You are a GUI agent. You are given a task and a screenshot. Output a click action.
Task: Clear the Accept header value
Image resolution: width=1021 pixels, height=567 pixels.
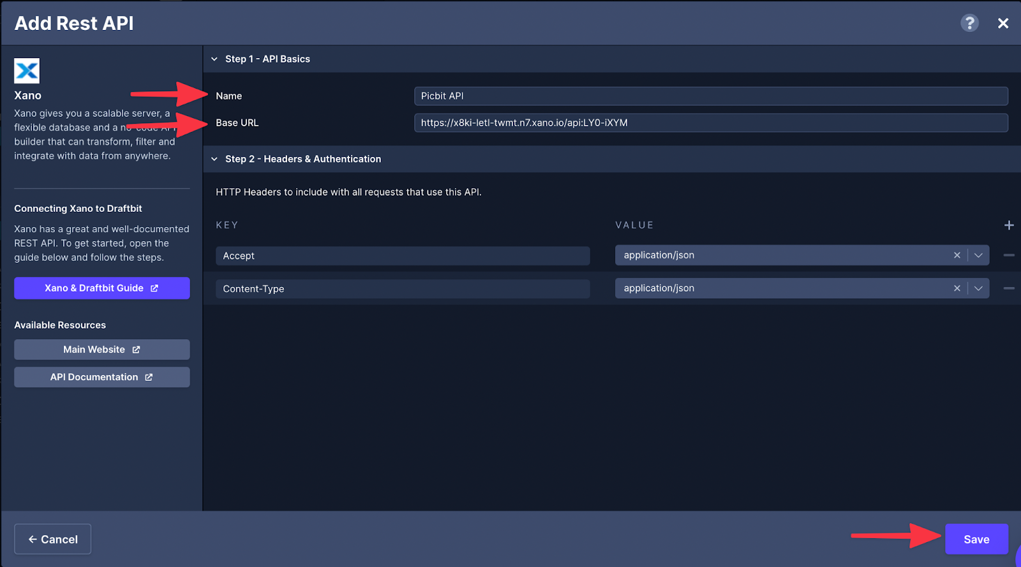(x=957, y=255)
